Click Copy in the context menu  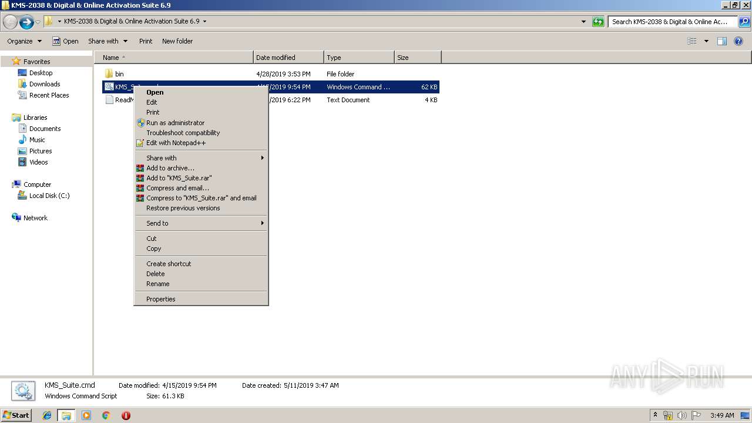[x=201, y=249]
